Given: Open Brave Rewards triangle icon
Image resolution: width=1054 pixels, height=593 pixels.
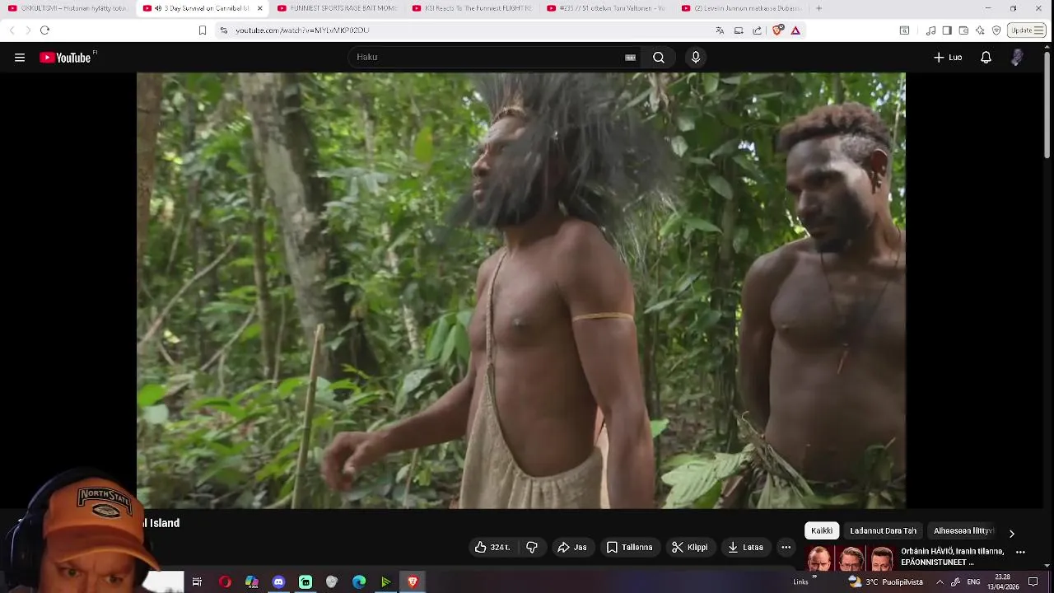Looking at the screenshot, I should (x=795, y=30).
